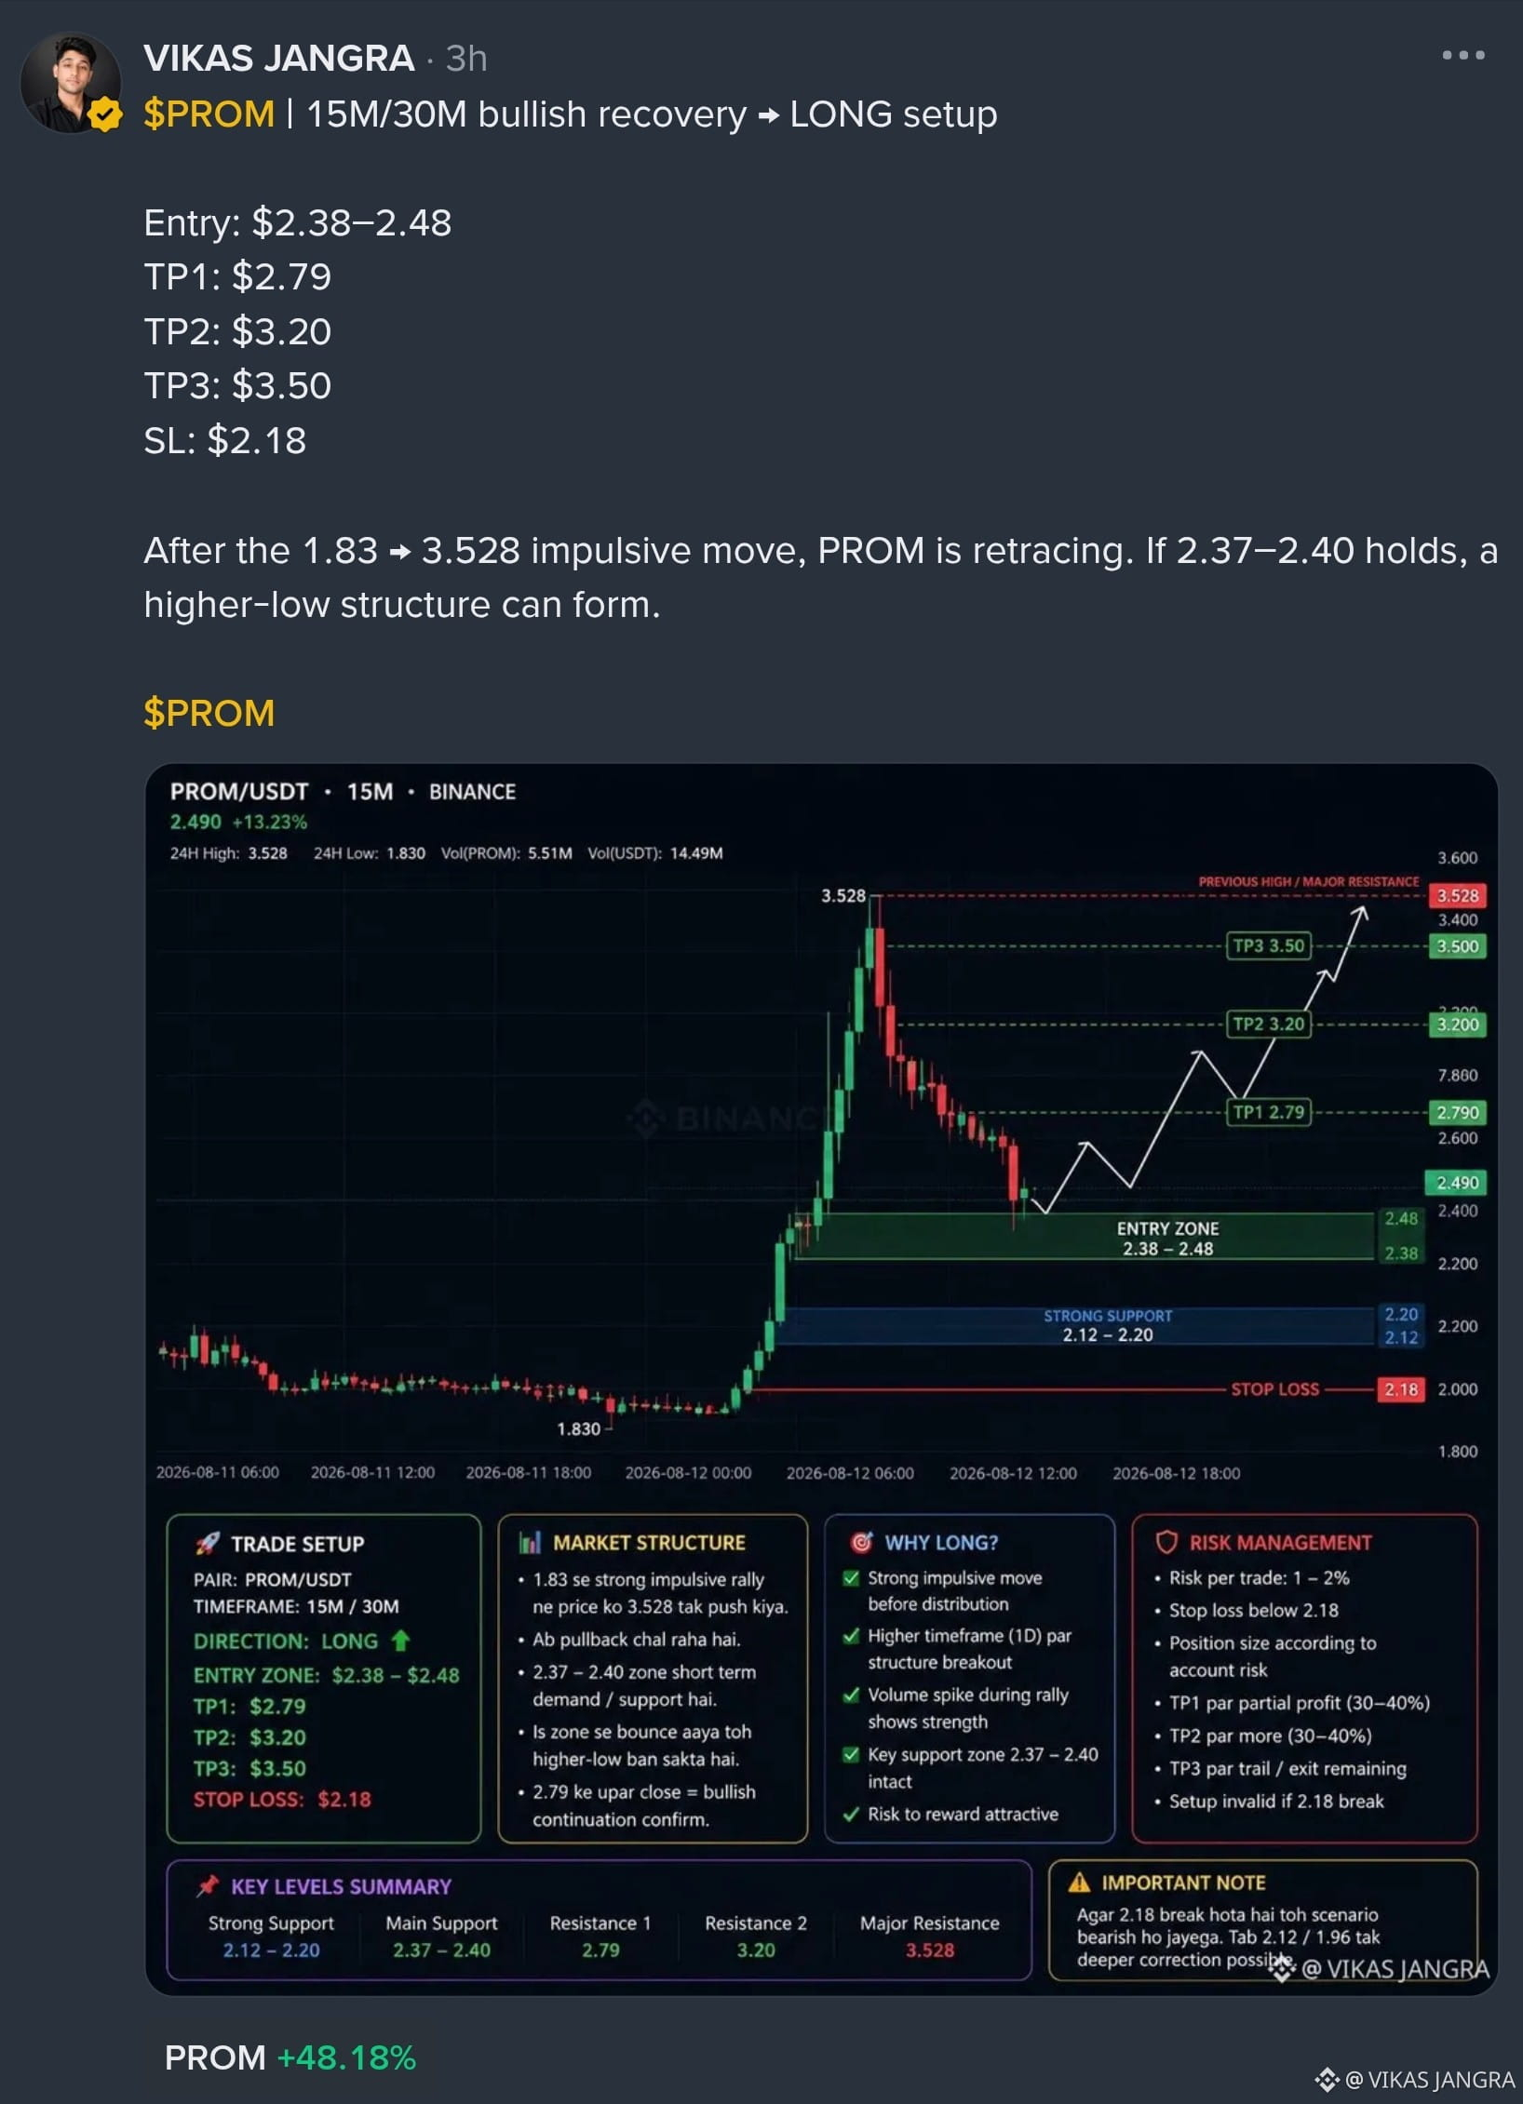Image resolution: width=1523 pixels, height=2104 pixels.
Task: Click the '24H Low: 1.830' chart stat
Action: pyautogui.click(x=370, y=853)
